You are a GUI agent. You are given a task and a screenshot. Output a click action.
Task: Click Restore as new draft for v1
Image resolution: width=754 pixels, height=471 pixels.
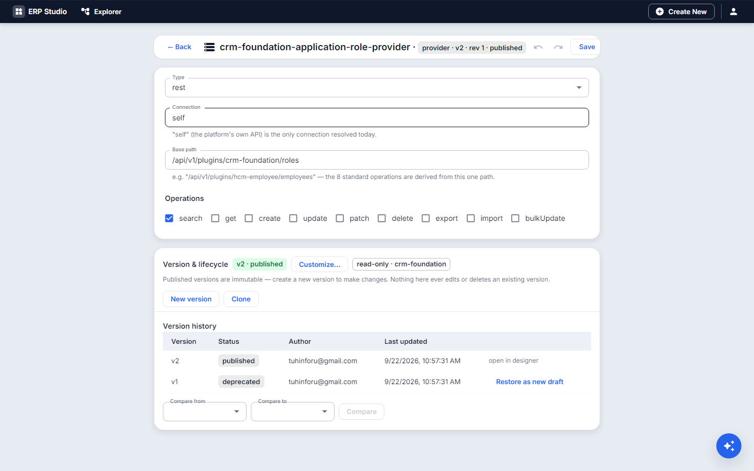click(x=529, y=382)
